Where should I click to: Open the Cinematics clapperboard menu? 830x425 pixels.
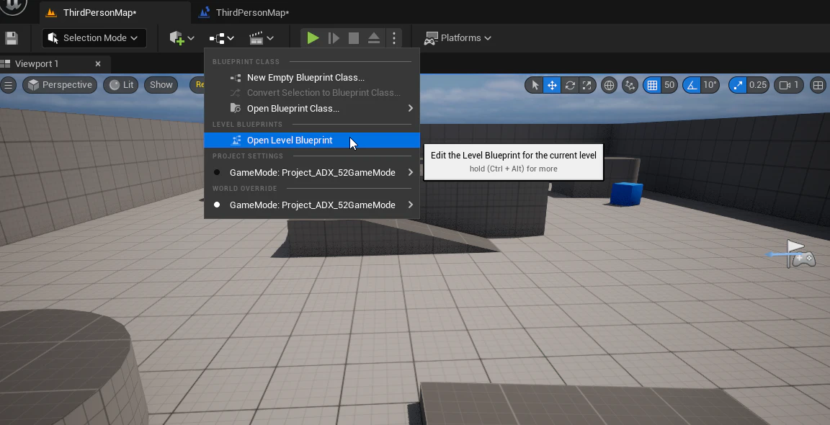click(x=262, y=38)
